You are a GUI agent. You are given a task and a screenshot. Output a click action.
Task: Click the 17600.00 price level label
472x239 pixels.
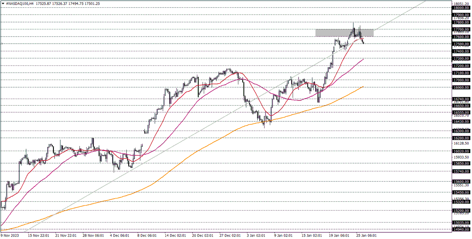[x=461, y=37]
